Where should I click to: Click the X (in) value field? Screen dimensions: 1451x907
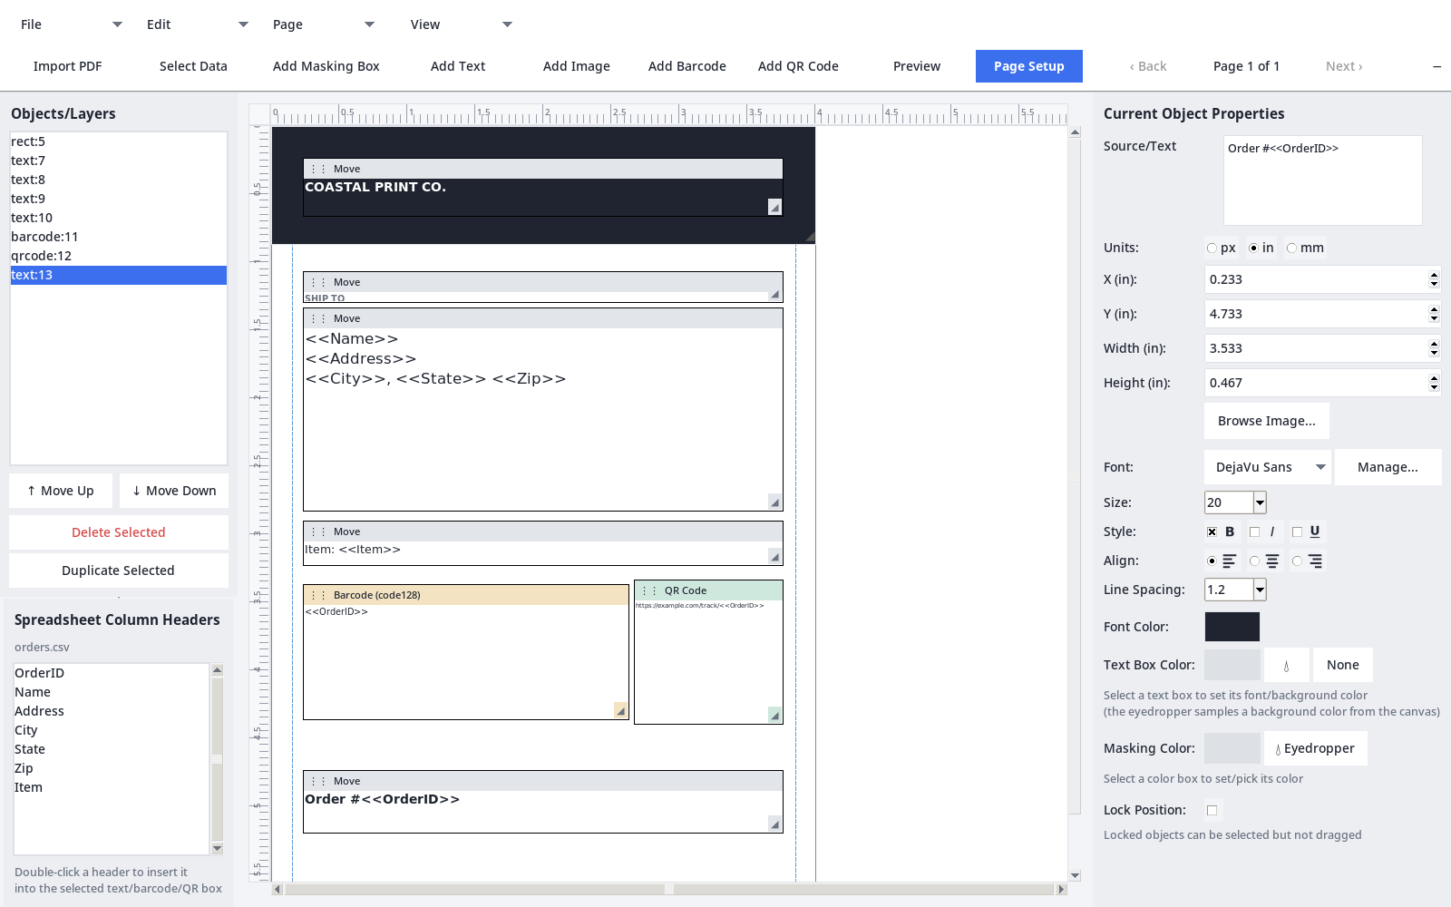(x=1316, y=279)
